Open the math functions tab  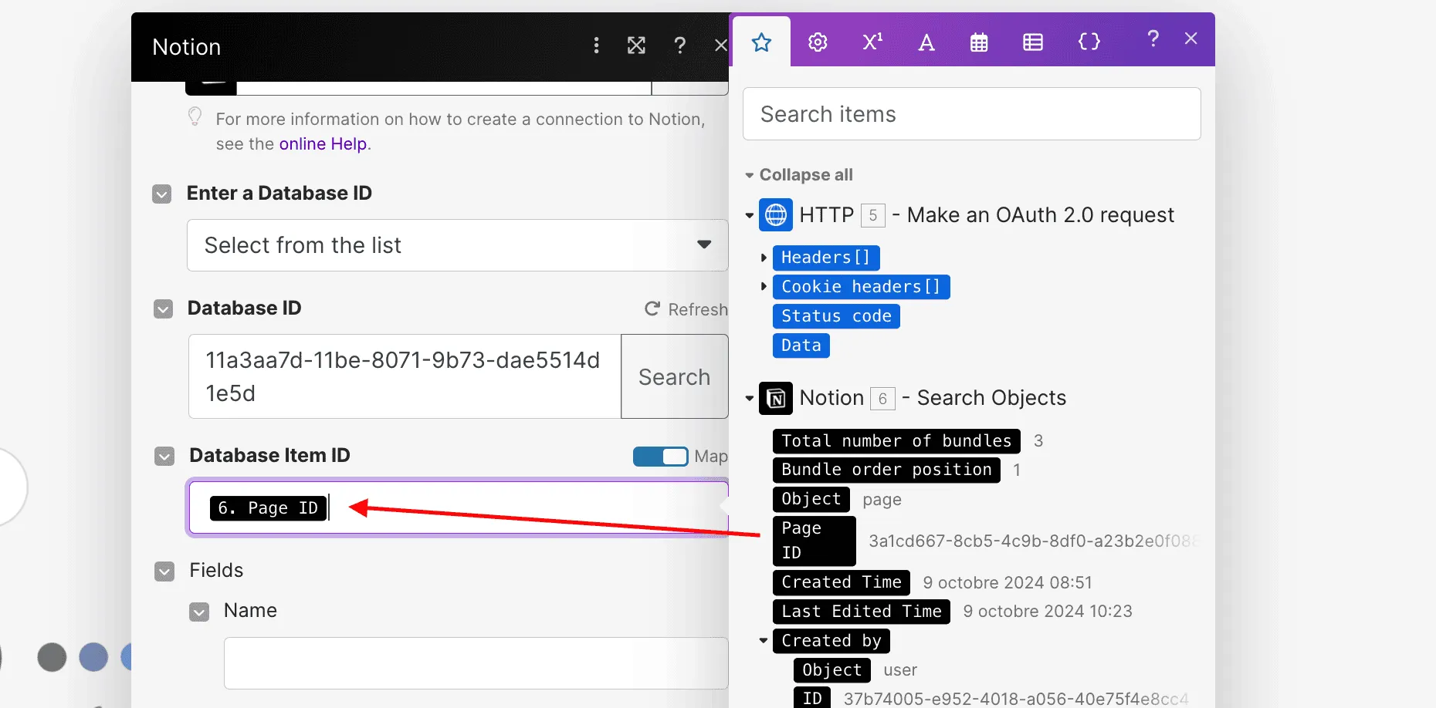click(x=872, y=42)
